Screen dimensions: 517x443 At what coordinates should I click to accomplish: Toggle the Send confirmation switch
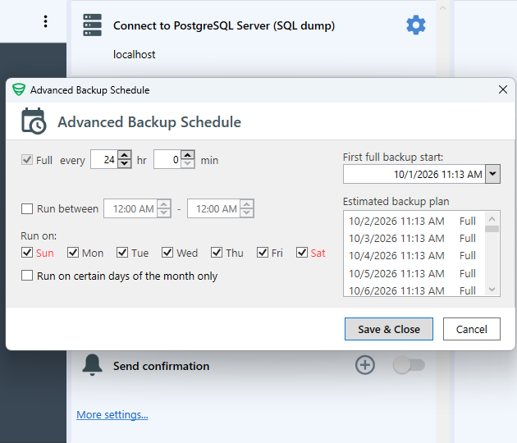point(409,365)
